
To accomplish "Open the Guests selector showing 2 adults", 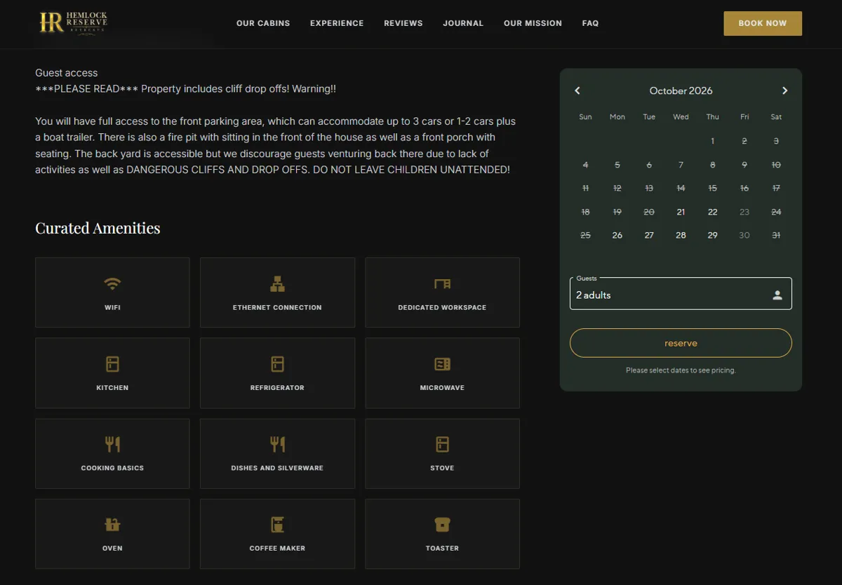I will [x=681, y=293].
